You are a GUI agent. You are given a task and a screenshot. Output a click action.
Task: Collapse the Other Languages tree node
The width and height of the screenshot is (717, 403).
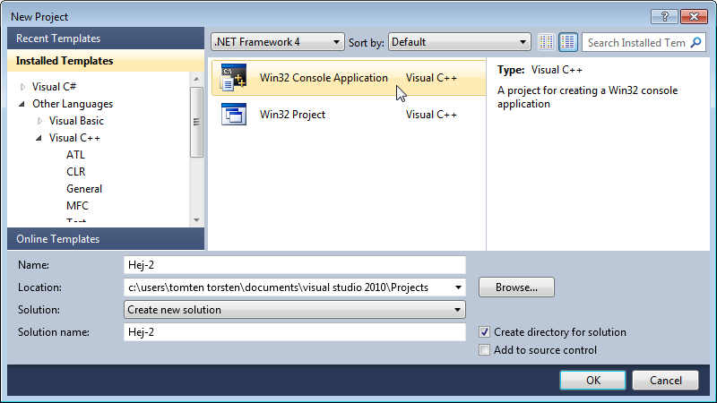[22, 104]
